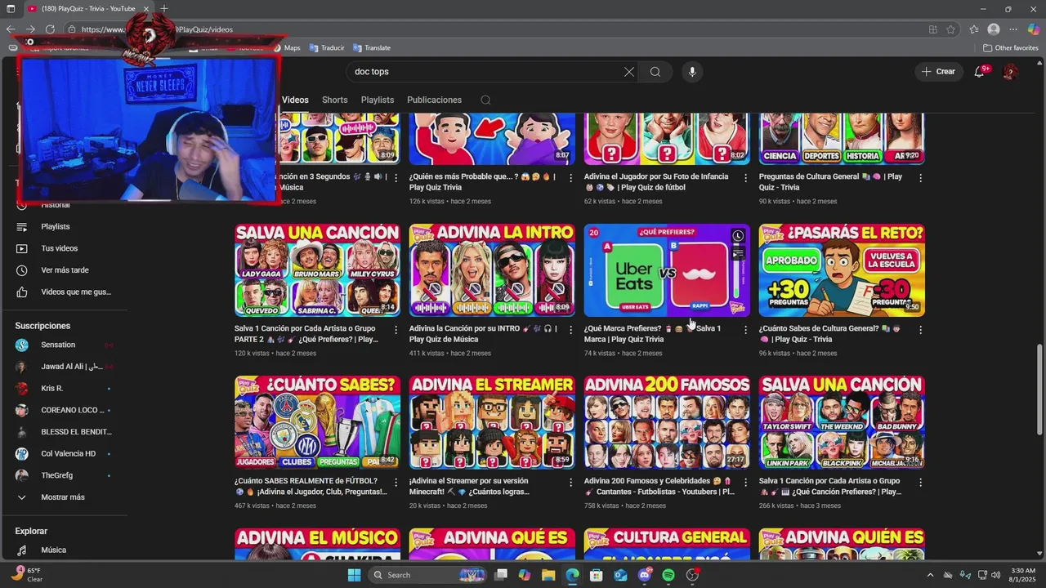Open a new browser tab
This screenshot has width=1046, height=588.
click(x=164, y=9)
